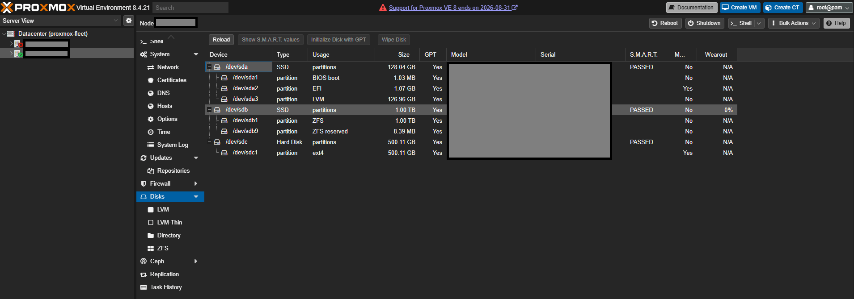This screenshot has width=854, height=299.
Task: Click the partition icon next to /dev/sdb9
Action: pyautogui.click(x=224, y=131)
